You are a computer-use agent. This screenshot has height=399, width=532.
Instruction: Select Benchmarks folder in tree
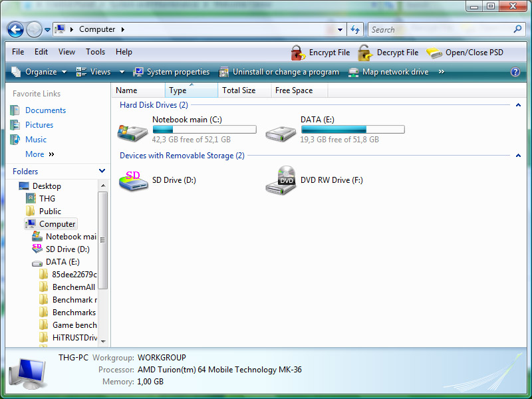pos(74,313)
